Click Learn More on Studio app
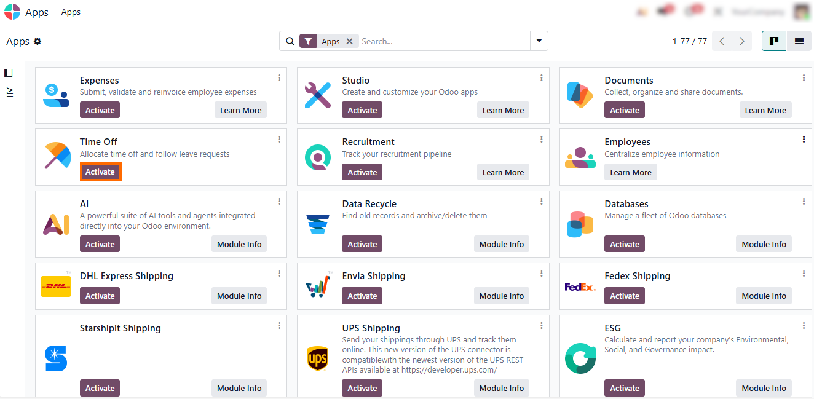 503,111
